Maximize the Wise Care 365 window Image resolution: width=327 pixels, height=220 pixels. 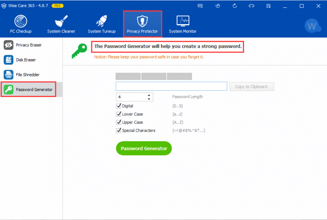coord(302,6)
